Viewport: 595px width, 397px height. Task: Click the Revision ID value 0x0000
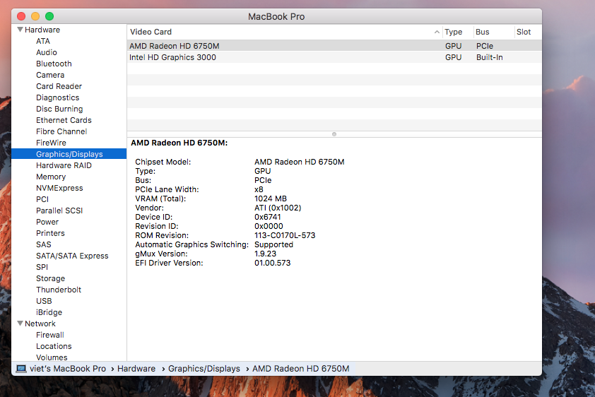(269, 226)
